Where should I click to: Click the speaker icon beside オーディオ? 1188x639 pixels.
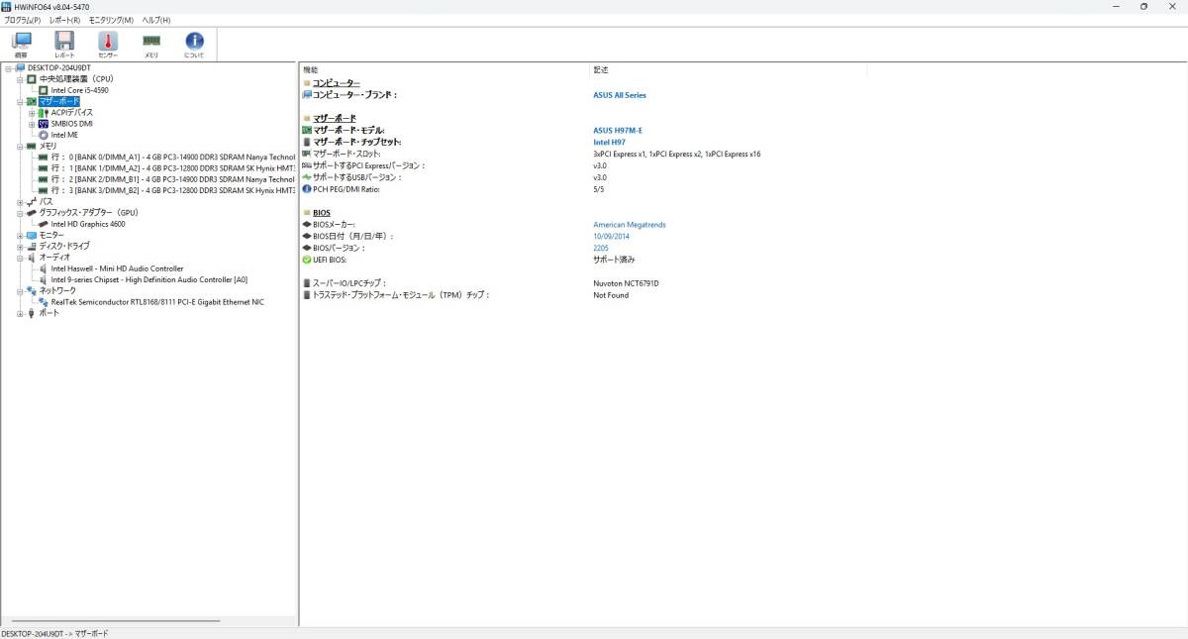32,258
